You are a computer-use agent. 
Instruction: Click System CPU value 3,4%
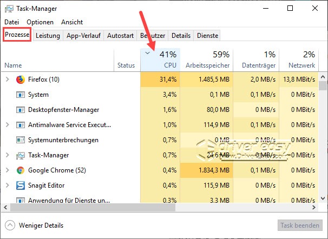coord(169,95)
